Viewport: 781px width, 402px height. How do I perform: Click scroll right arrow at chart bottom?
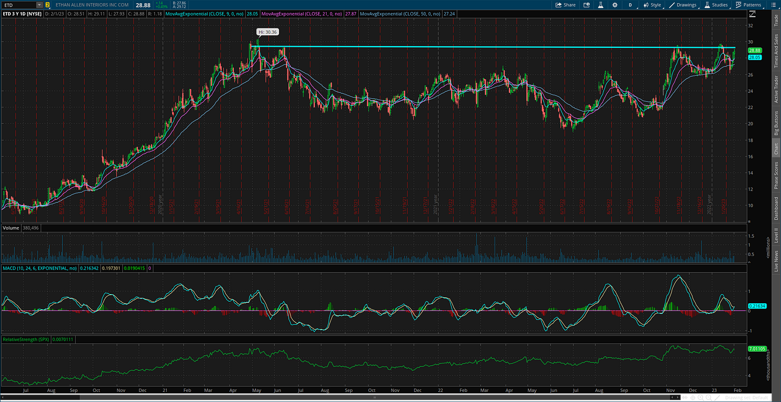pyautogui.click(x=677, y=397)
